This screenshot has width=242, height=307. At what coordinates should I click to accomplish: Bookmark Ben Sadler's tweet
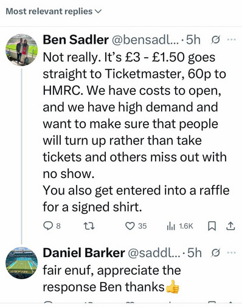[x=212, y=226]
